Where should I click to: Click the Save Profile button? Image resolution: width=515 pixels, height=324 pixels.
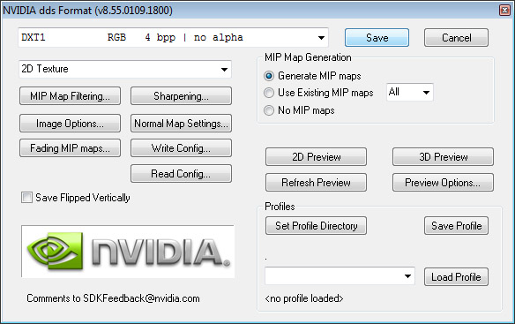456,226
